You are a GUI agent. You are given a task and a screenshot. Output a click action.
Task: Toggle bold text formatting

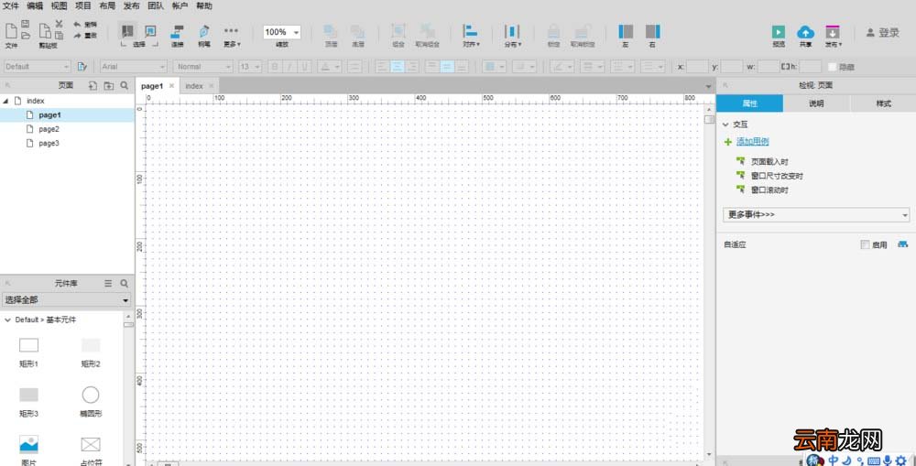click(x=275, y=67)
